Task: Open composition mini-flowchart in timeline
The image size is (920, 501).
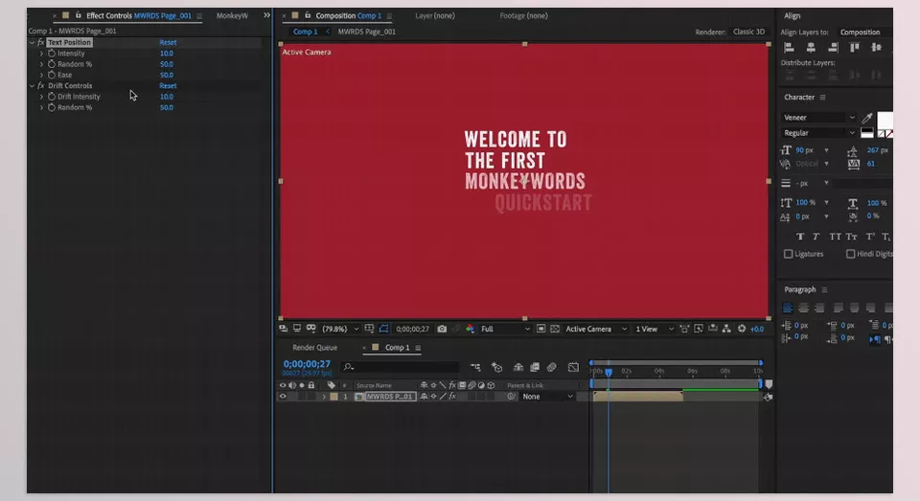Action: point(475,367)
